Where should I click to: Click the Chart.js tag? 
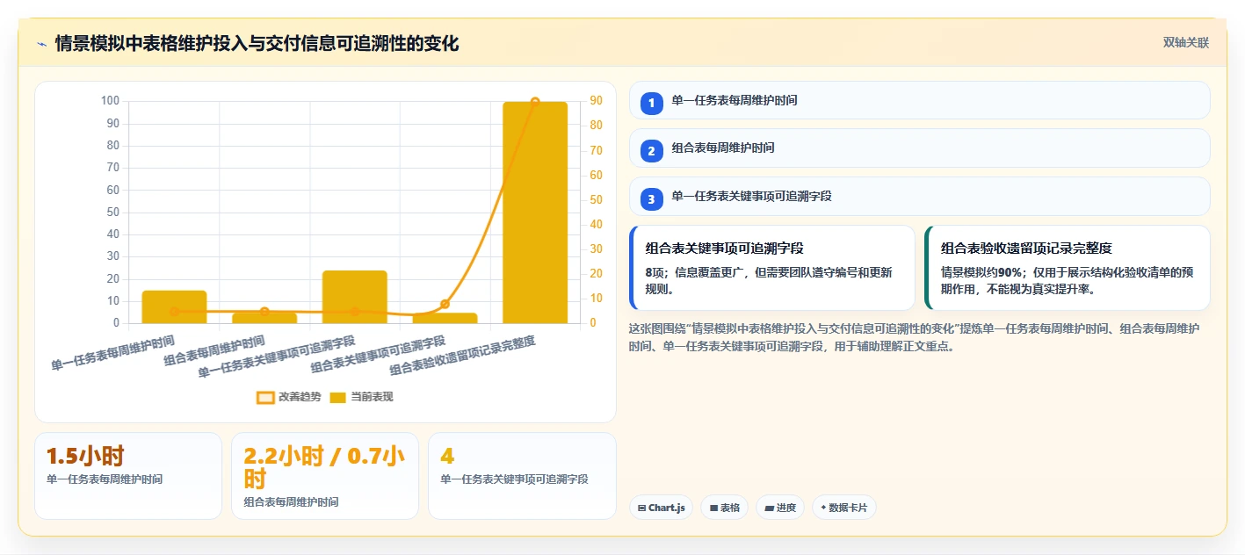[x=662, y=508]
